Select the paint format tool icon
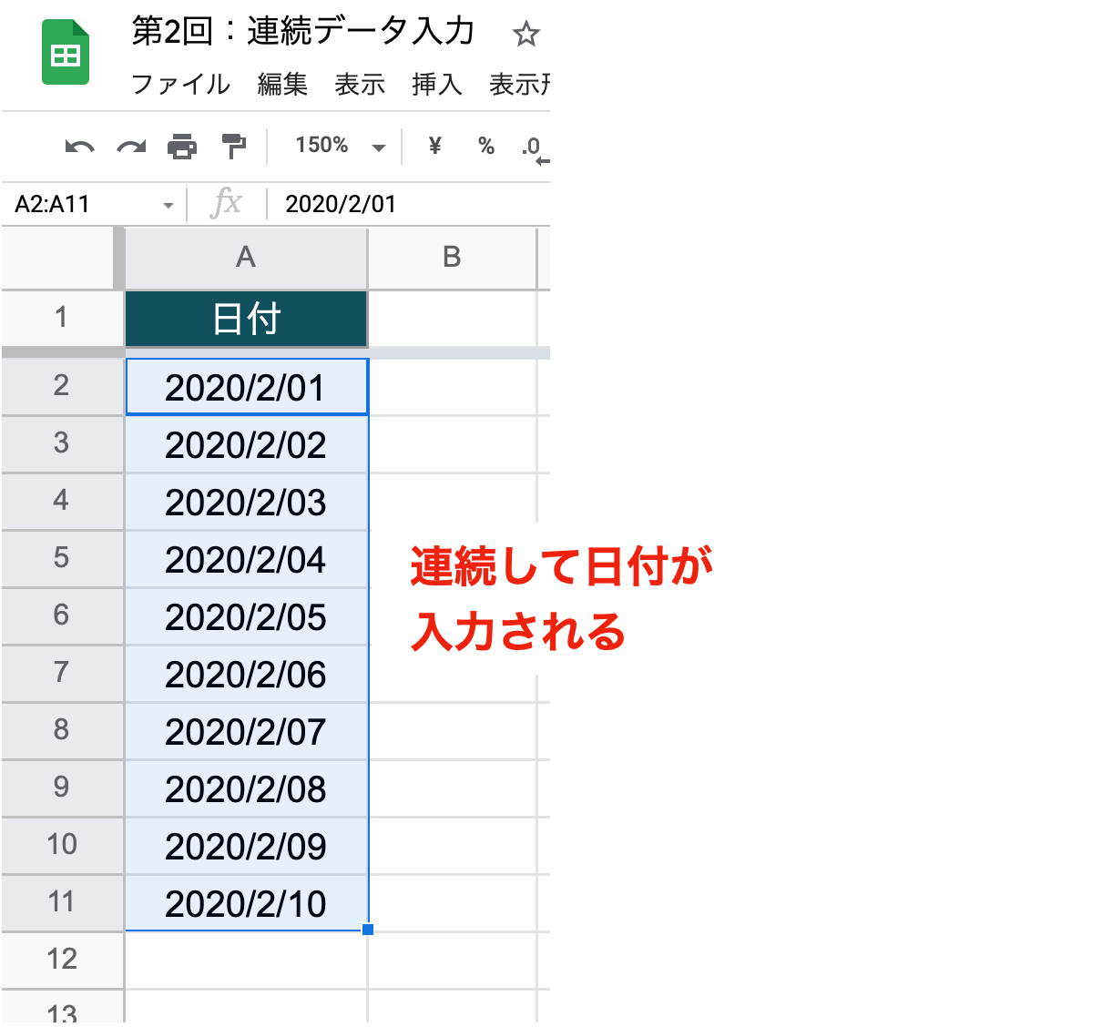This screenshot has height=1027, width=1102. click(x=234, y=146)
